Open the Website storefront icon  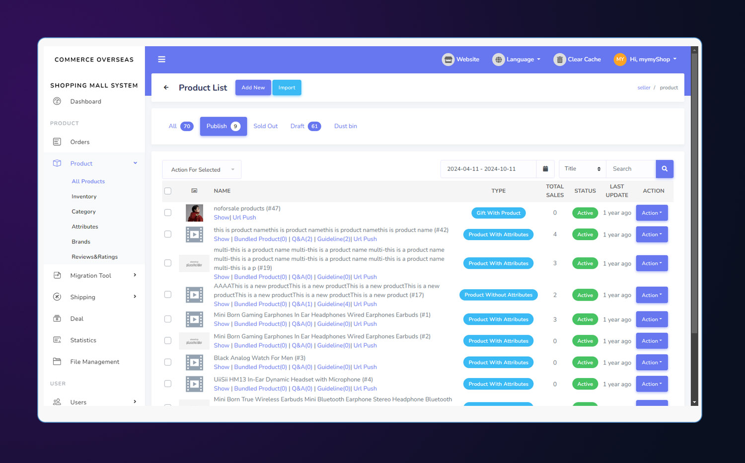click(x=448, y=60)
